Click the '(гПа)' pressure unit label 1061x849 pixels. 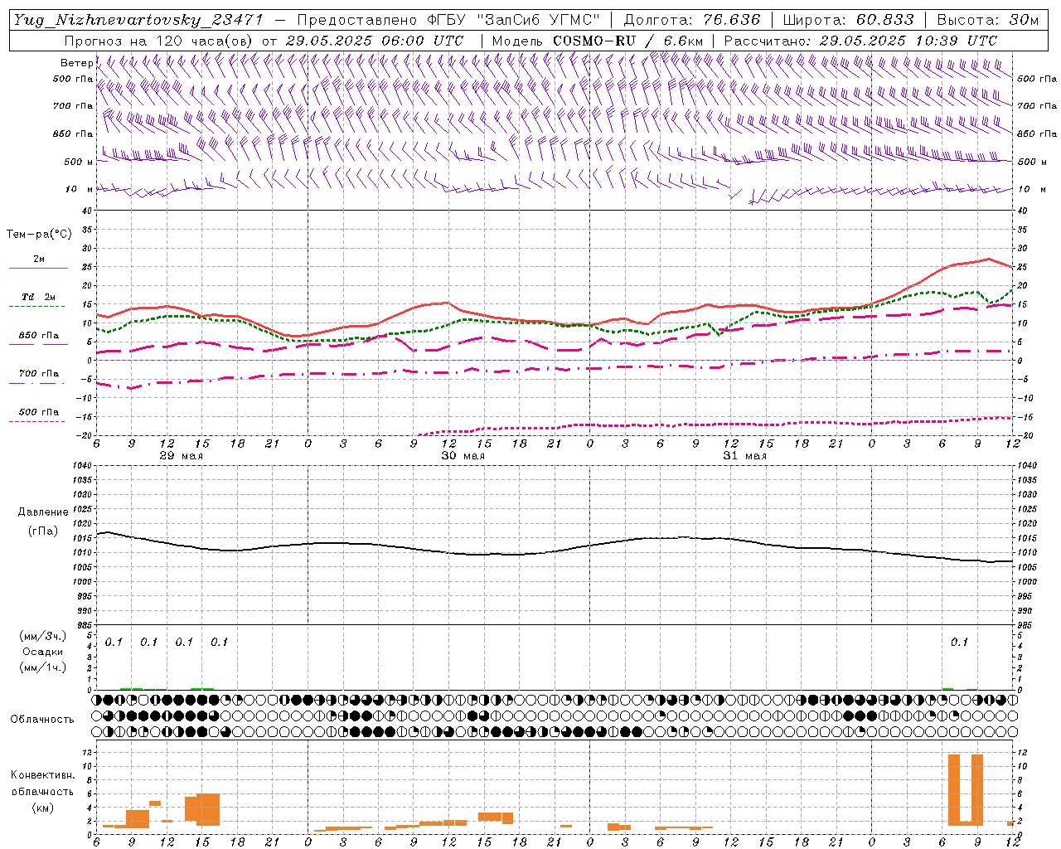click(43, 531)
